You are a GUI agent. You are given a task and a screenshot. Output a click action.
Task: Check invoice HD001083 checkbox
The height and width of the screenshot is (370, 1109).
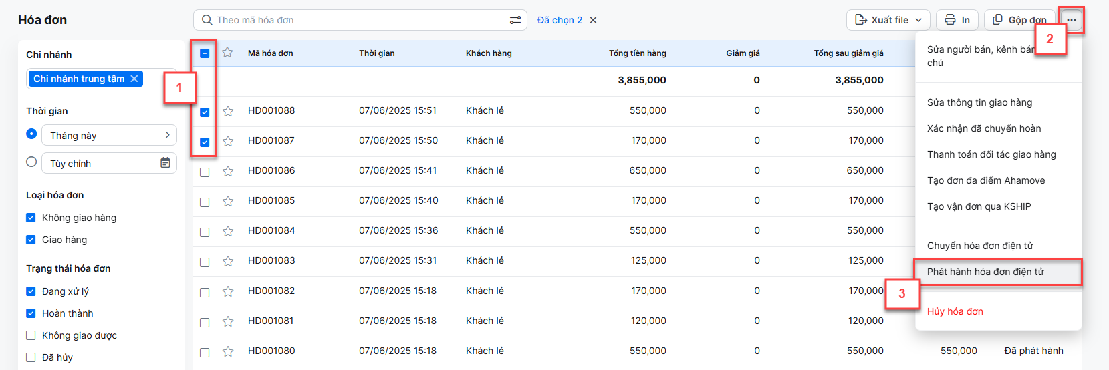[x=205, y=262]
